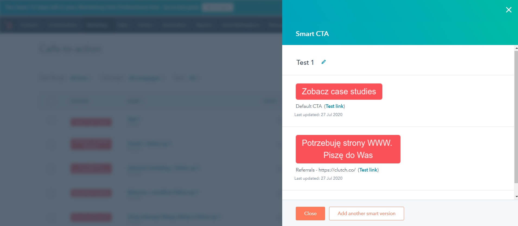Edit the Test 1 name via pencil icon
The width and height of the screenshot is (518, 226).
coord(323,62)
